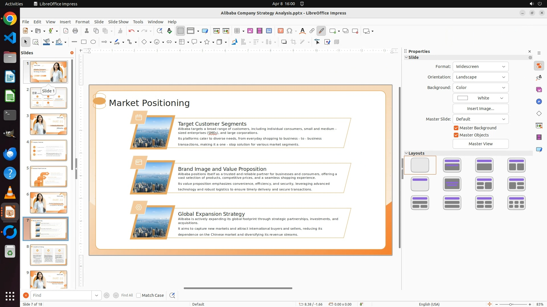
Task: Click the Print toolbar icon
Action: (x=75, y=31)
